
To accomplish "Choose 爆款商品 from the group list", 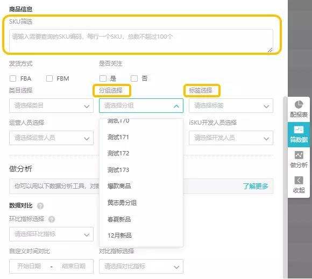I will click(x=119, y=186).
